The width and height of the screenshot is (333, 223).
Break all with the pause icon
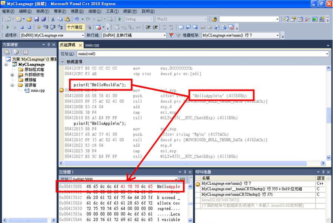click(x=15, y=27)
